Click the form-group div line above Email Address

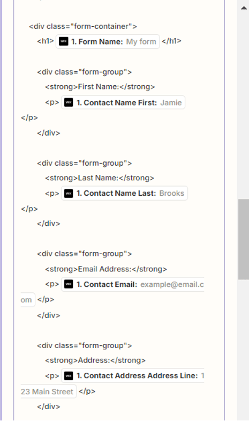(x=85, y=254)
